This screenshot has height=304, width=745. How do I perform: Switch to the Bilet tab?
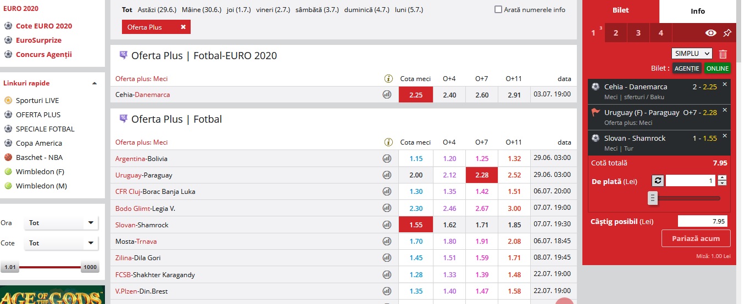(x=621, y=10)
